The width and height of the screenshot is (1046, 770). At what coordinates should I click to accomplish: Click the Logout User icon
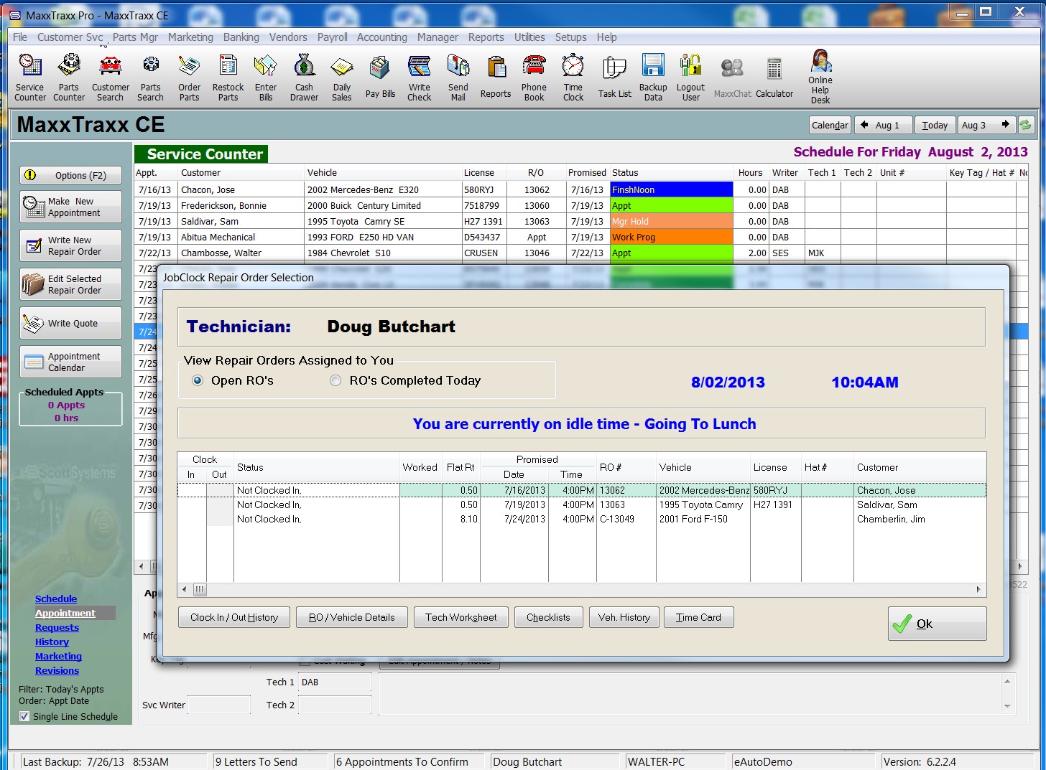click(691, 77)
